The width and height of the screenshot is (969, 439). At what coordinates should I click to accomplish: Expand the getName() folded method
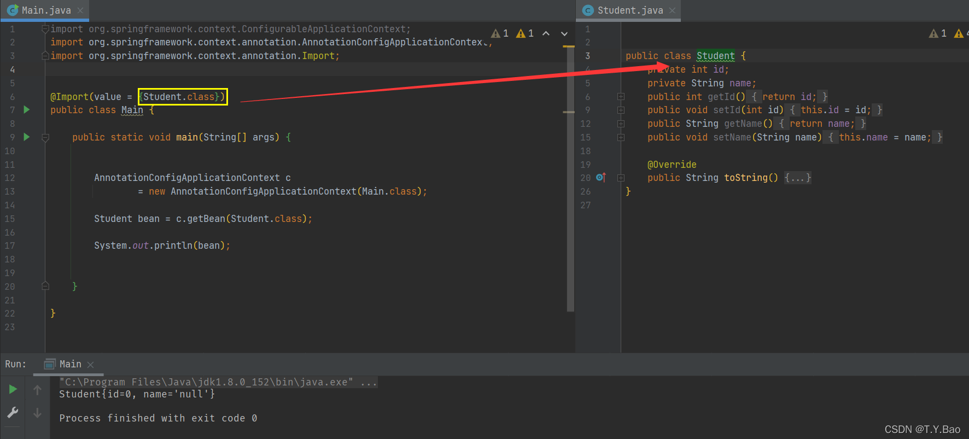click(621, 124)
